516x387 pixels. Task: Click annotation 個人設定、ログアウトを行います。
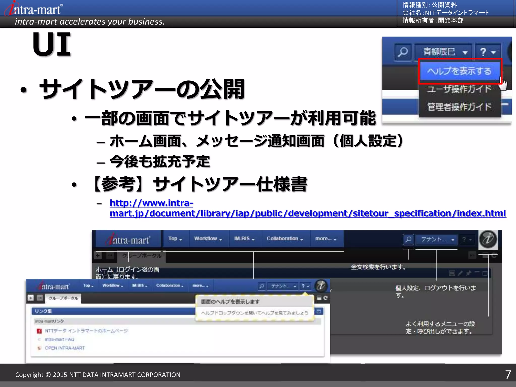coord(436,292)
